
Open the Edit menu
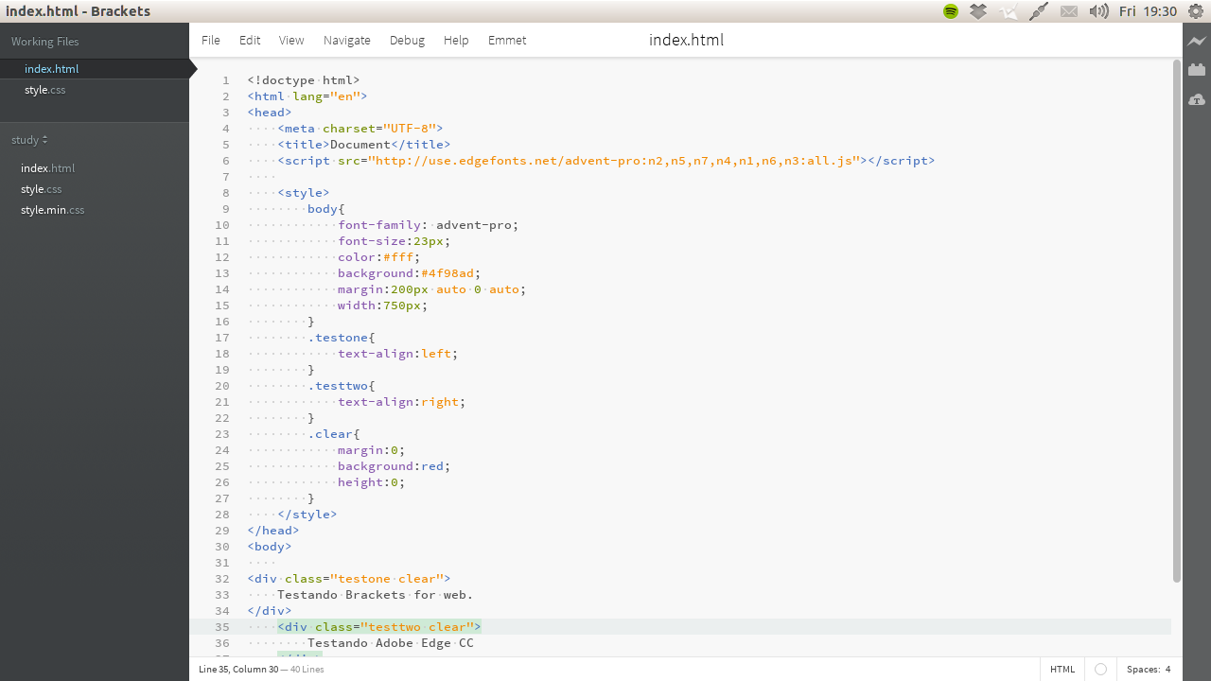point(250,40)
